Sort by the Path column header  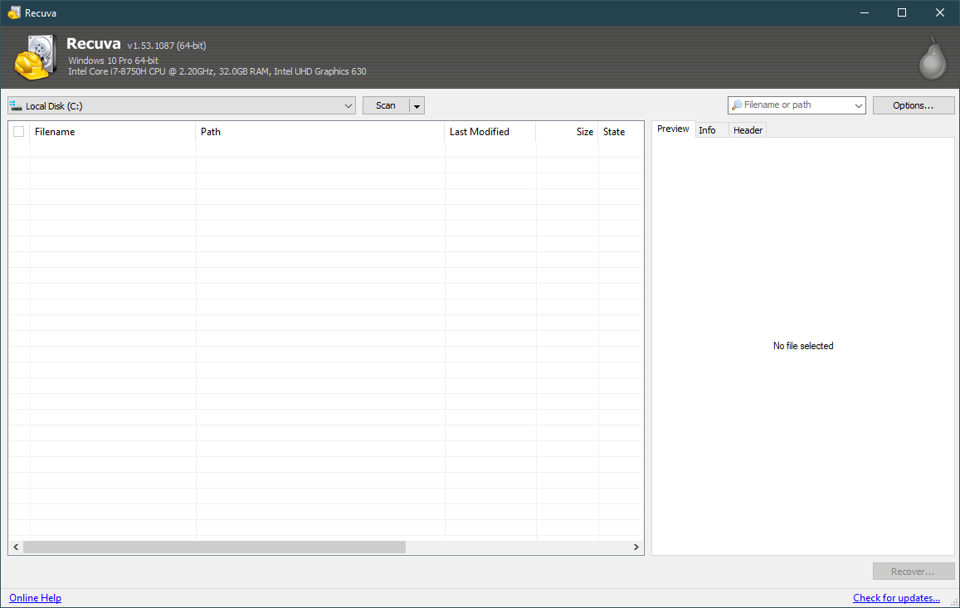click(x=320, y=132)
